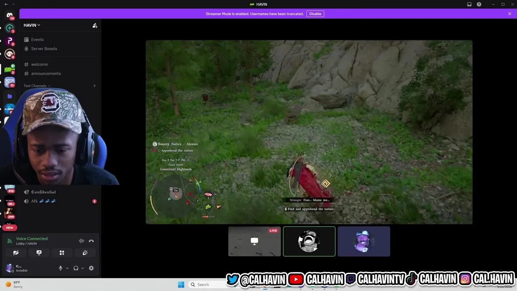
Task: Open the envelope server icon with badge 11
Action: point(10,82)
